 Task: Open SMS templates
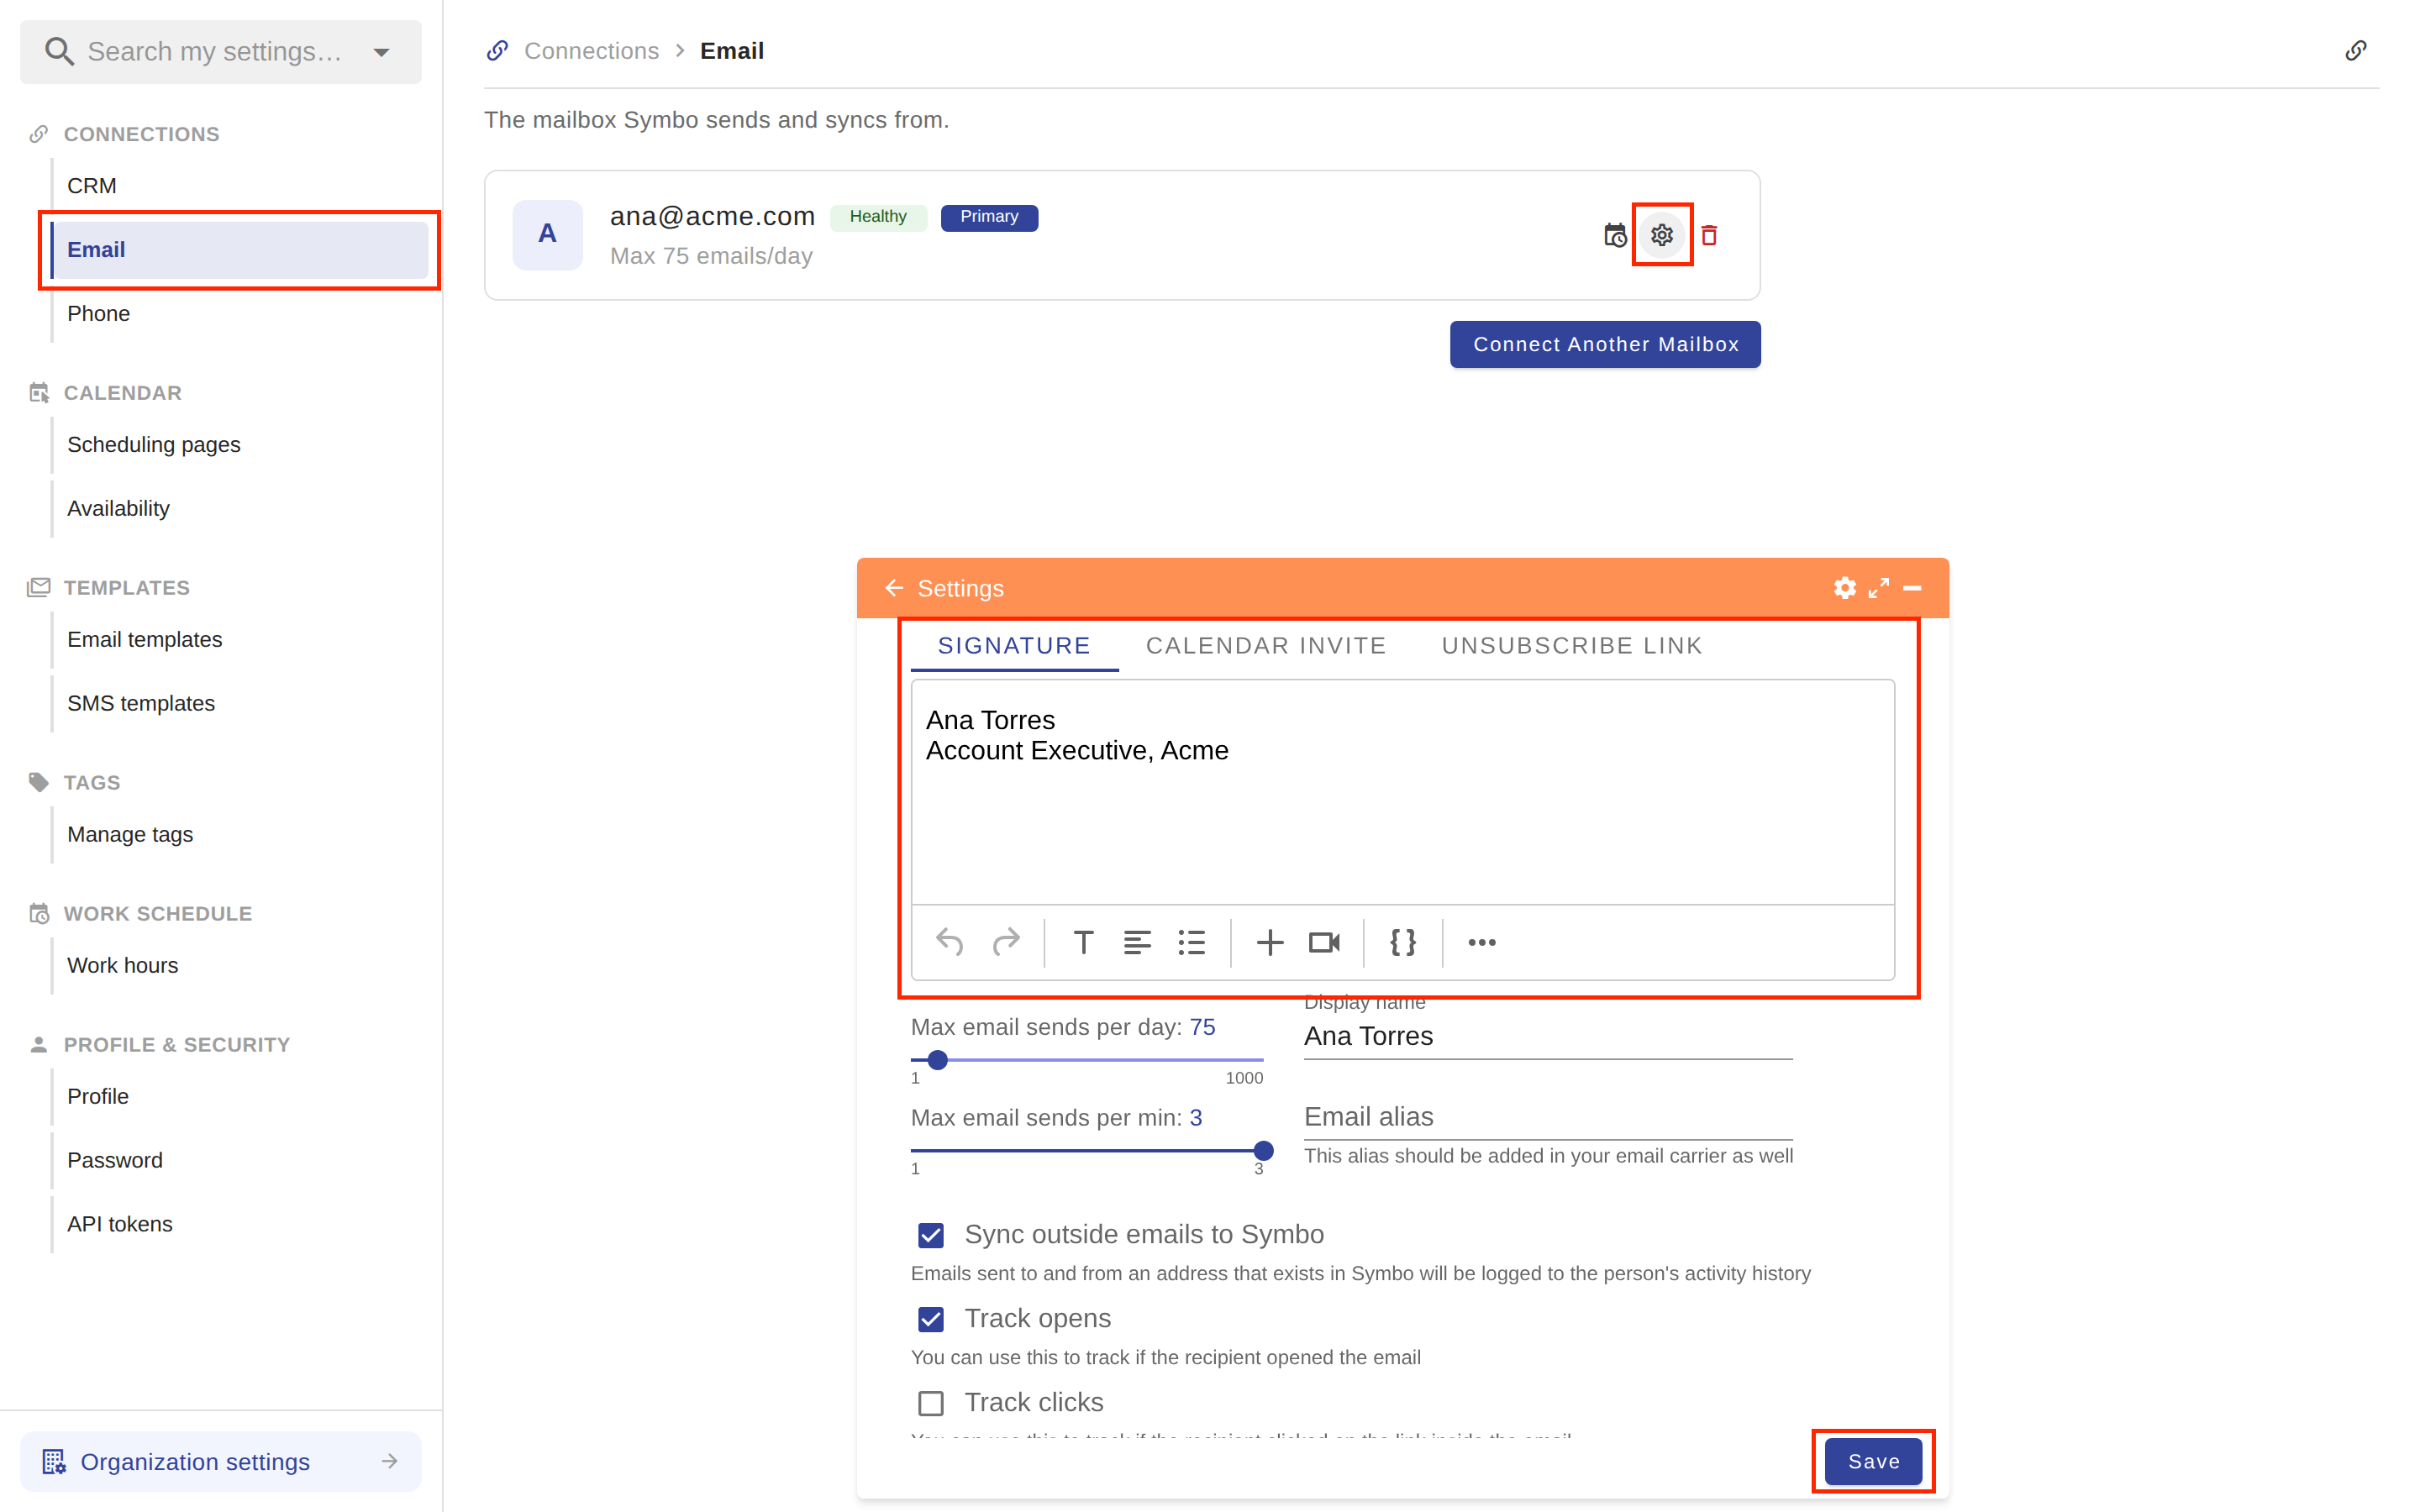240,704
